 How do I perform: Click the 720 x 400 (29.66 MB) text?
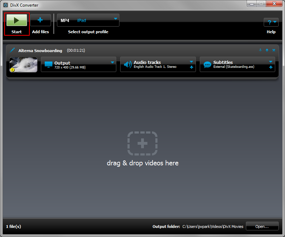(x=70, y=67)
